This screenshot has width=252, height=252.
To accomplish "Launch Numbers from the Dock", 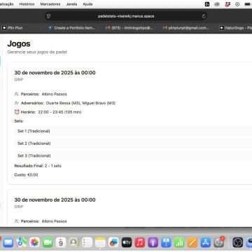I will pos(179,242).
